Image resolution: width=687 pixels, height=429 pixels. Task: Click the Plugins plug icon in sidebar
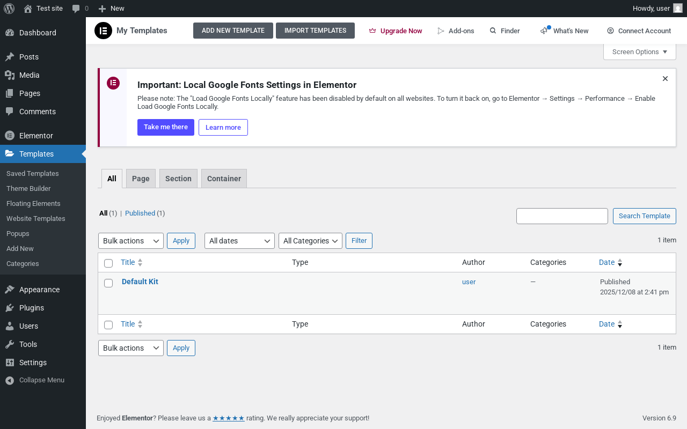tap(10, 308)
